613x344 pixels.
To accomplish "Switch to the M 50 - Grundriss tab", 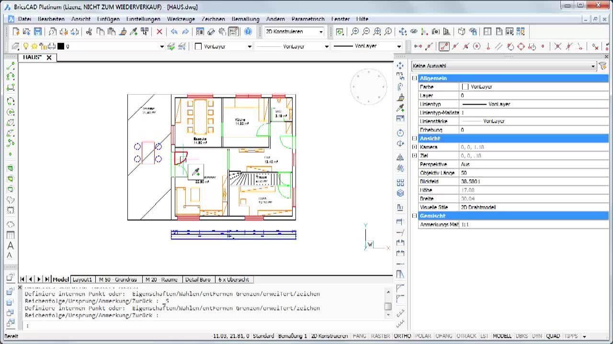I will 118,279.
